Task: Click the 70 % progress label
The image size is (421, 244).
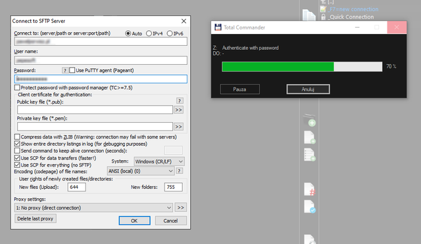Action: pyautogui.click(x=391, y=66)
